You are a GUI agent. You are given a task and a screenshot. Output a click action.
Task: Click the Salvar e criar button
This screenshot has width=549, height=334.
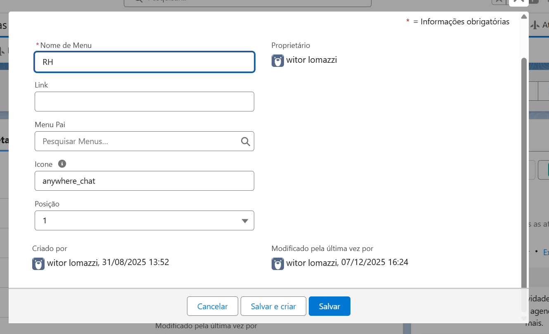click(273, 306)
